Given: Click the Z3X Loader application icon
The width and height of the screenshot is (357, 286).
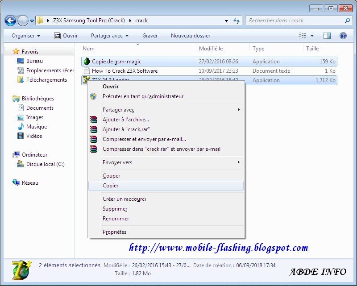Looking at the screenshot, I should click(86, 80).
